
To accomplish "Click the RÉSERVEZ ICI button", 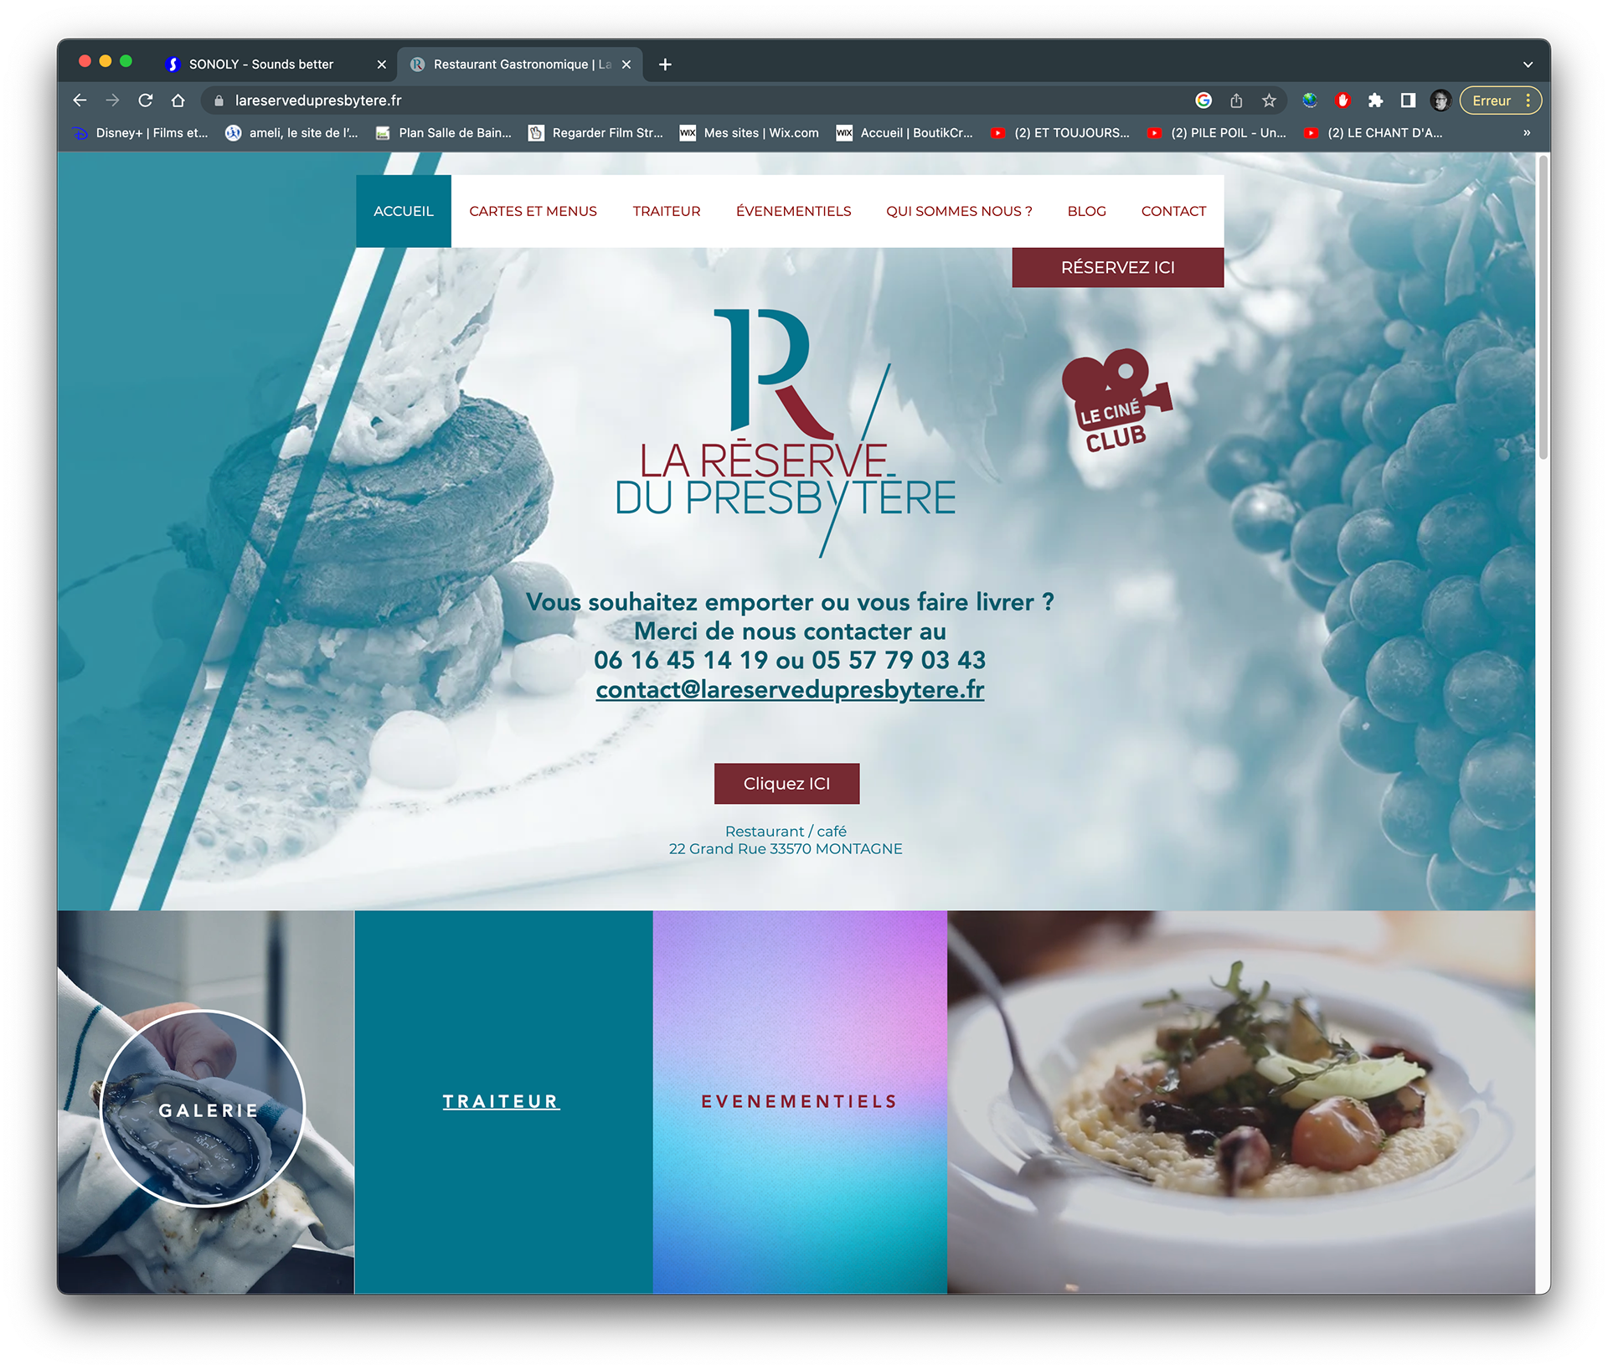I will [x=1117, y=267].
